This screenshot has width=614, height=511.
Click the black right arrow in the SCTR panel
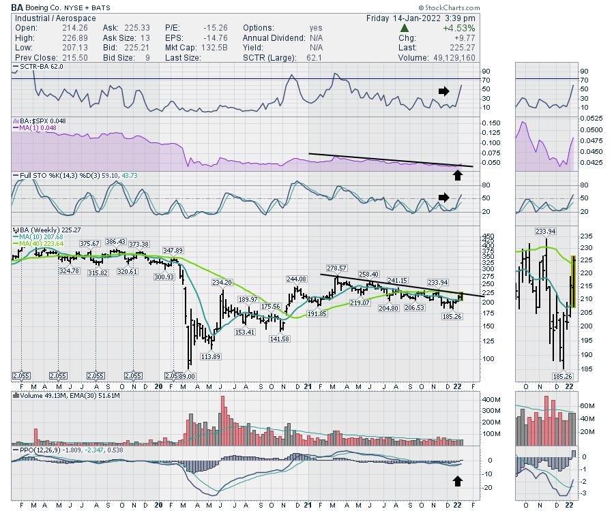tap(443, 91)
